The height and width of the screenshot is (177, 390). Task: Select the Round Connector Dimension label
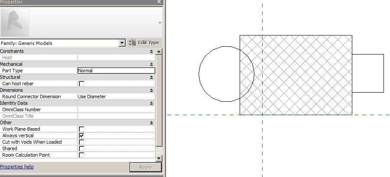pos(32,97)
